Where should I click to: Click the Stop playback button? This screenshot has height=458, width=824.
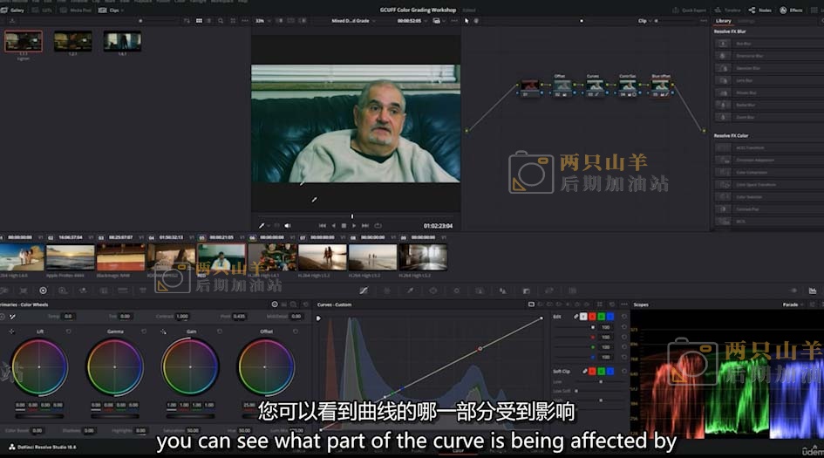pyautogui.click(x=344, y=226)
